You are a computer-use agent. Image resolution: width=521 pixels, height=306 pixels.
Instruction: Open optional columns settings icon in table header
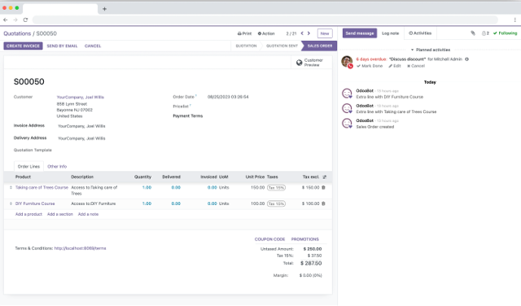coord(325,177)
